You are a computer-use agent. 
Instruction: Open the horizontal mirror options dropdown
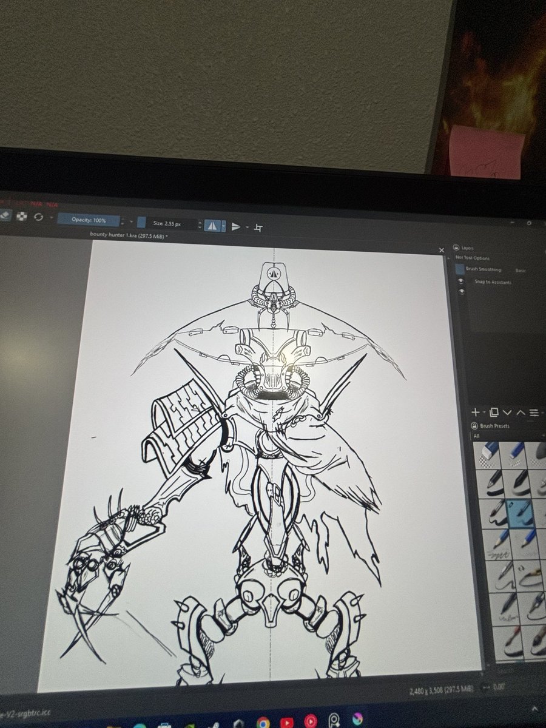223,226
